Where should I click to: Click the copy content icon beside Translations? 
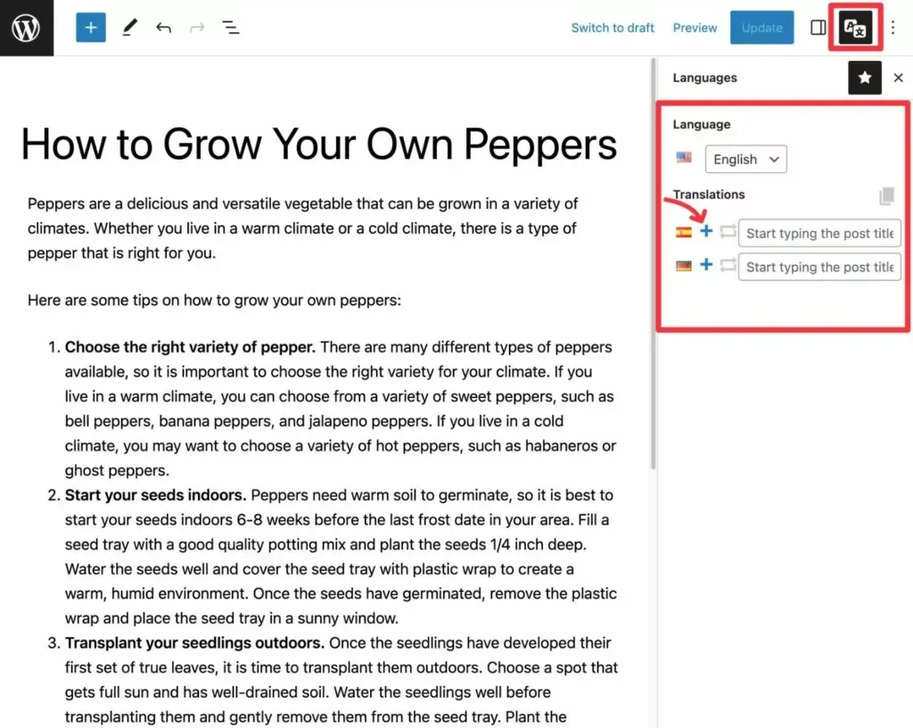pyautogui.click(x=885, y=195)
